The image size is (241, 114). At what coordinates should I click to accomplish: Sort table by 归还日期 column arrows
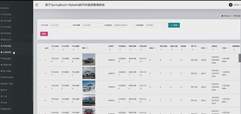tap(141, 50)
